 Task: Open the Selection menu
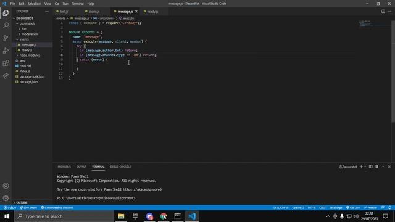coord(35,4)
